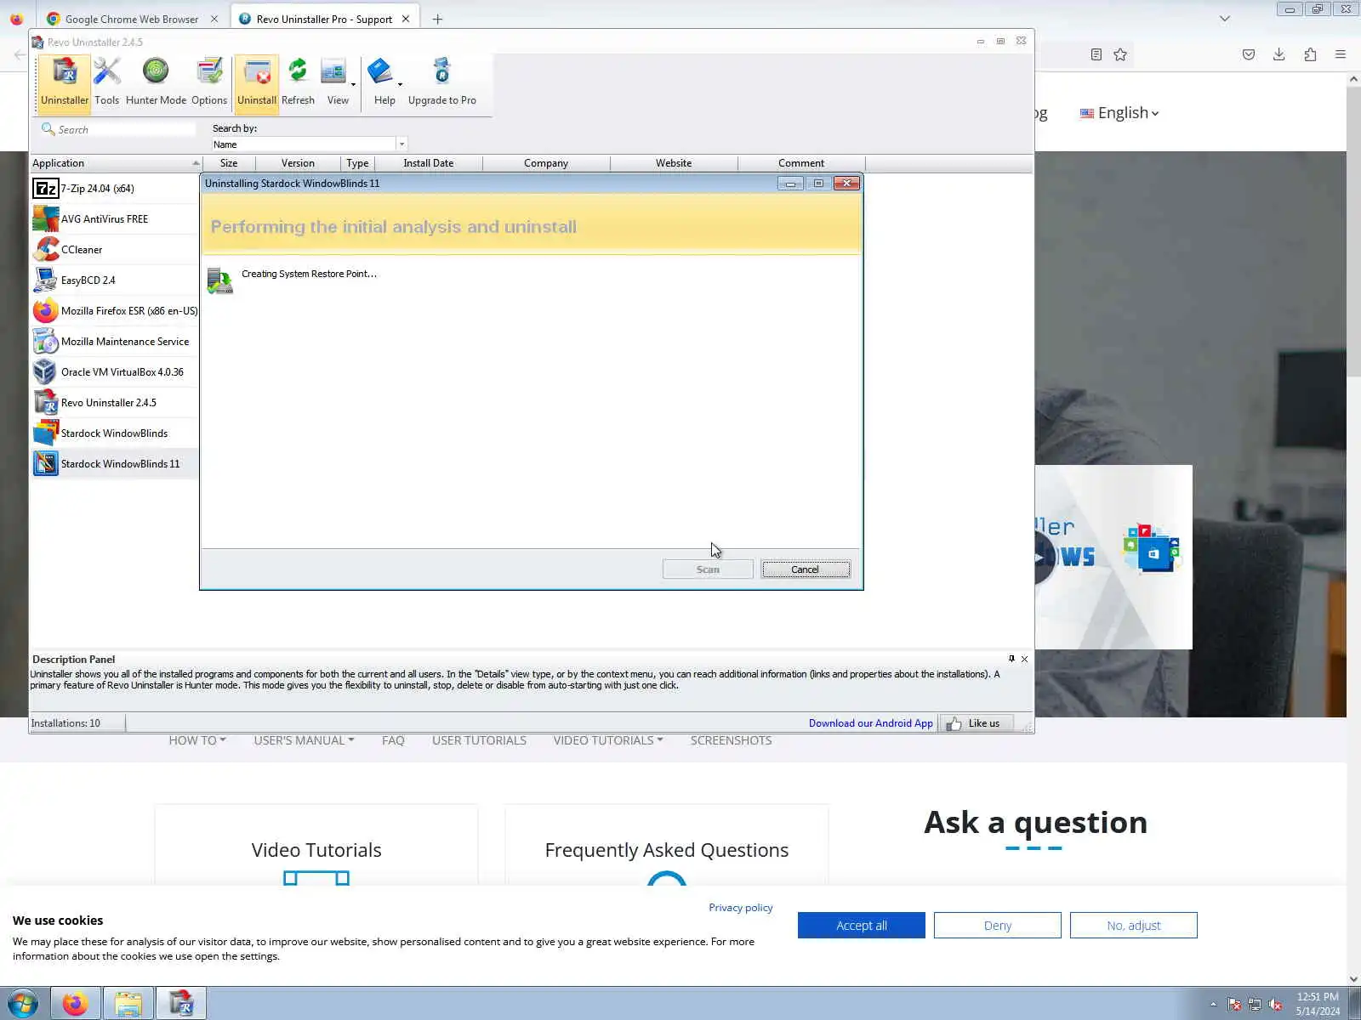The width and height of the screenshot is (1361, 1020).
Task: Open FAQ in the website navigation
Action: 393,740
